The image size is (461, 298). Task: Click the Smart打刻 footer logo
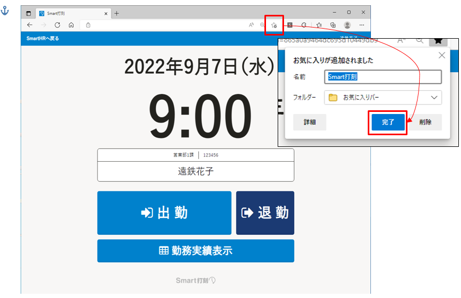196,281
